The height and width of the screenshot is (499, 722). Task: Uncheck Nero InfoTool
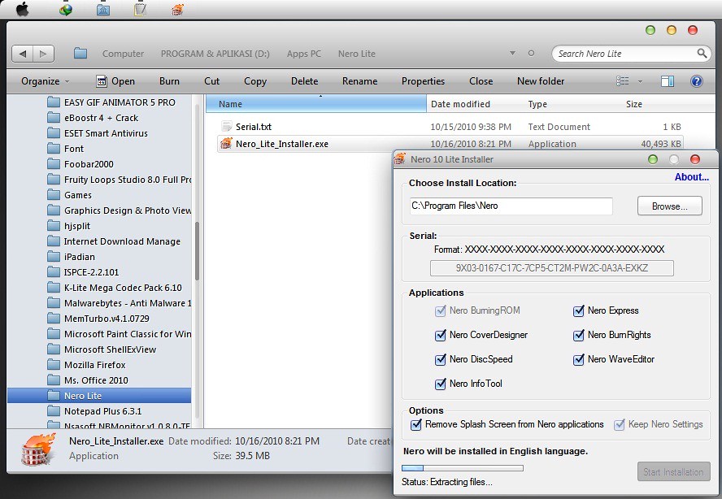[440, 384]
